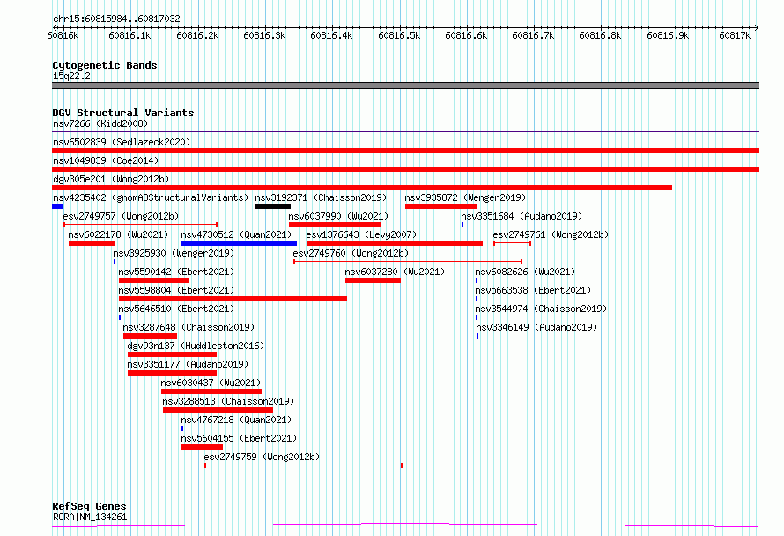The height and width of the screenshot is (536, 784).
Task: Click the nsv6030437 (Wu2021) label
Action: point(211,383)
